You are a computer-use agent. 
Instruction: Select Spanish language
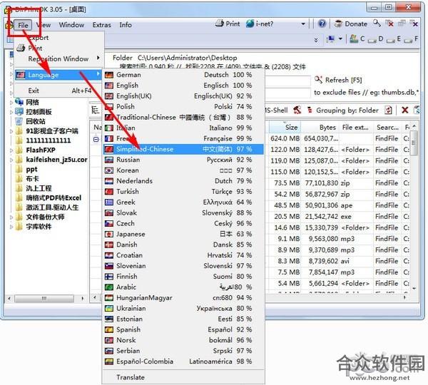tap(183, 330)
